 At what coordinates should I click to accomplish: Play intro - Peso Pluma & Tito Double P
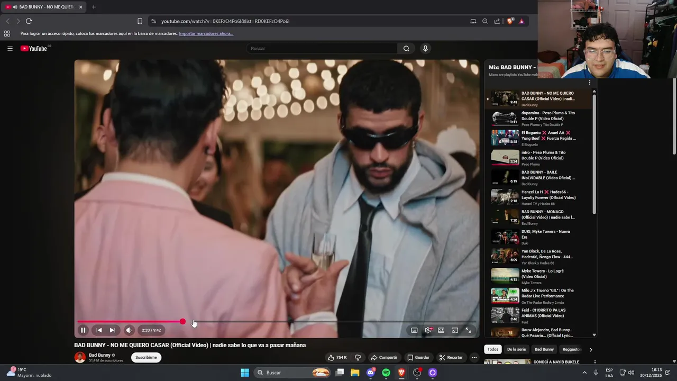coord(538,158)
